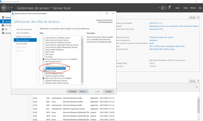
Task: Tick the Windows Server Update Services checkbox
Action: click(x=44, y=83)
